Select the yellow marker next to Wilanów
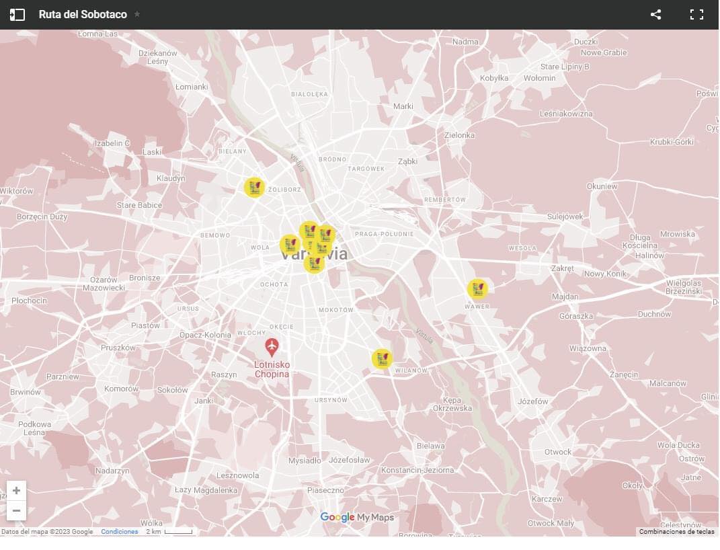Image resolution: width=720 pixels, height=550 pixels. 382,358
